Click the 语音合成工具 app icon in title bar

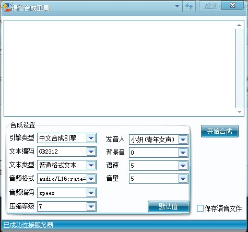point(7,7)
